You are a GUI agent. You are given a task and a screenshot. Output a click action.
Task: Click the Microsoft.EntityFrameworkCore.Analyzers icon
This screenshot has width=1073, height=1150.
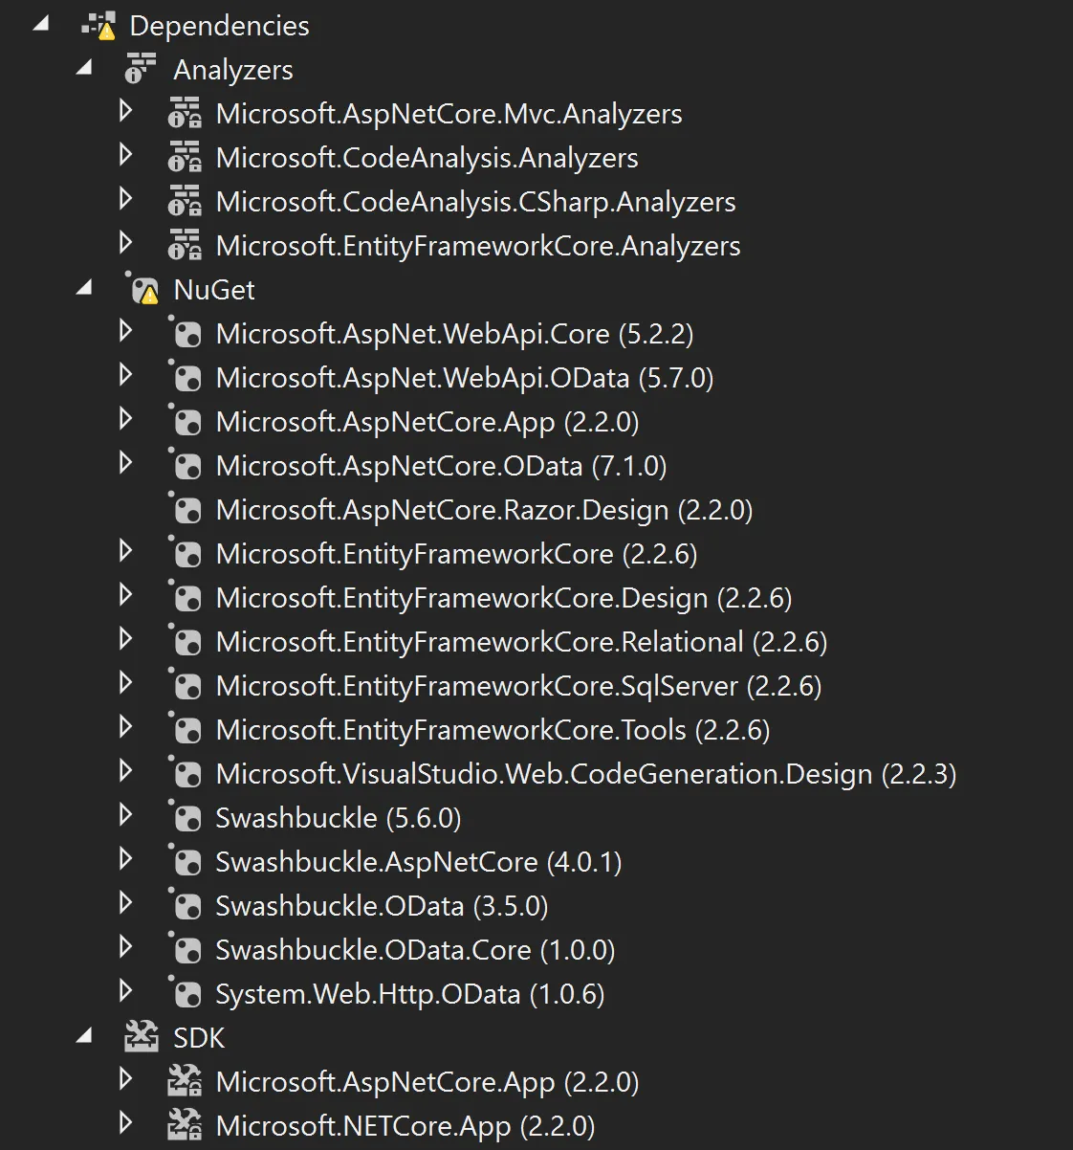click(185, 246)
